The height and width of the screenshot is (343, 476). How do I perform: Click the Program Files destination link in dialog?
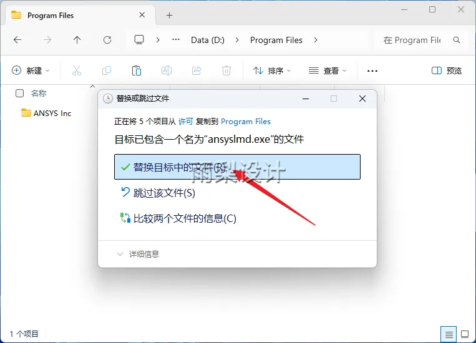[246, 122]
